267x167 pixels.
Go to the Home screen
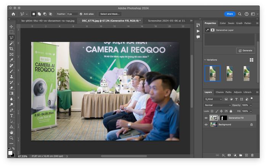click(13, 14)
